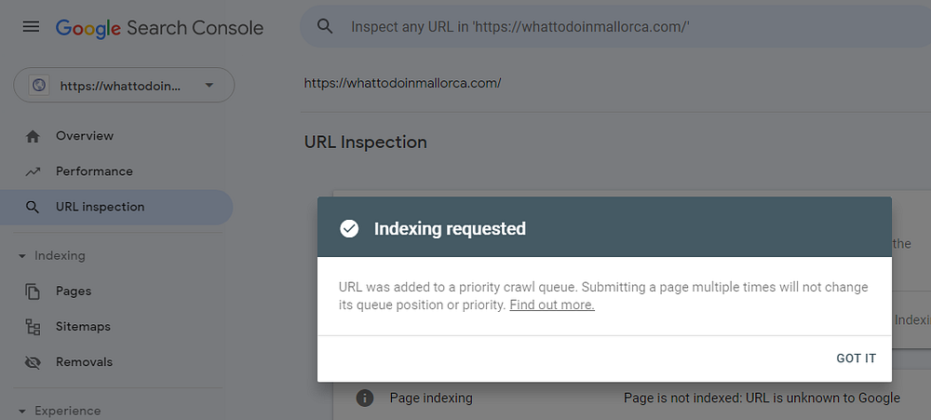Click the search magnifier icon in the URL bar
931x420 pixels.
point(325,27)
